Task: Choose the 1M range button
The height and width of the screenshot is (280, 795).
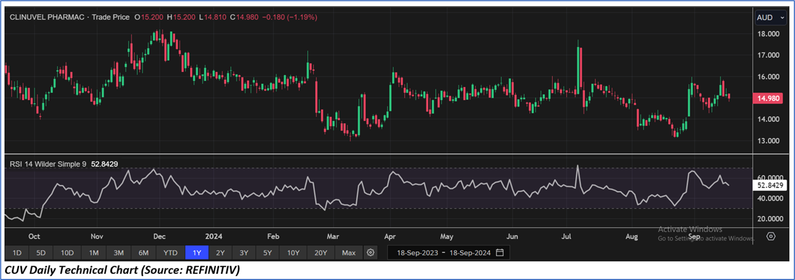Action: pyautogui.click(x=93, y=253)
